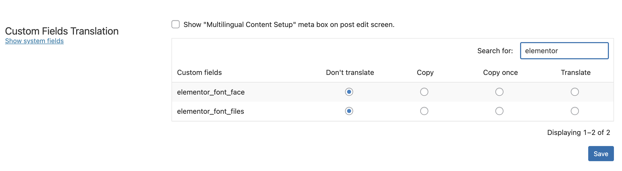Click the elementor_font_files field name

[211, 111]
